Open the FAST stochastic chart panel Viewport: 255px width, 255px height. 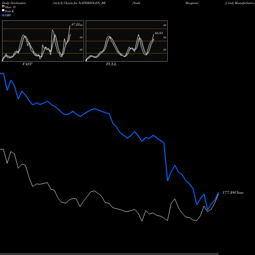click(43, 41)
